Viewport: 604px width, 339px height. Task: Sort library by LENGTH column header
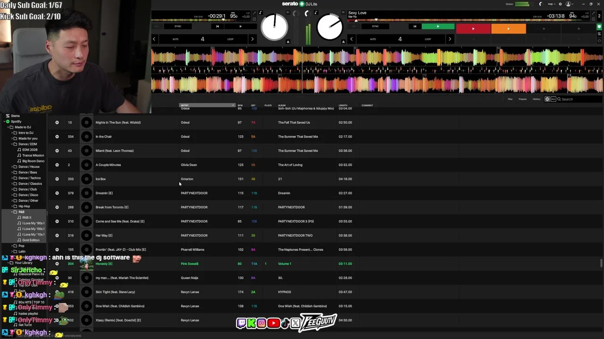(x=343, y=105)
